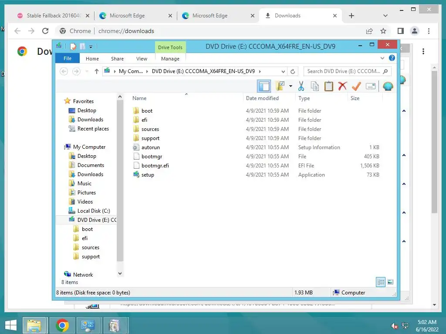The image size is (446, 334).
Task: Sort by Date modified column header
Action: (x=262, y=98)
